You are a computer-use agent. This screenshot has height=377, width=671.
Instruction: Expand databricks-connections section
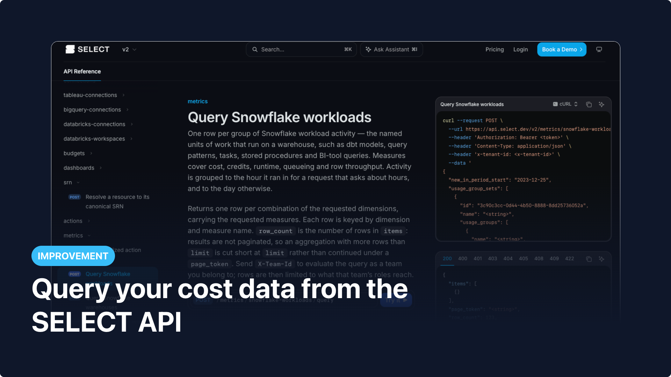(98, 124)
